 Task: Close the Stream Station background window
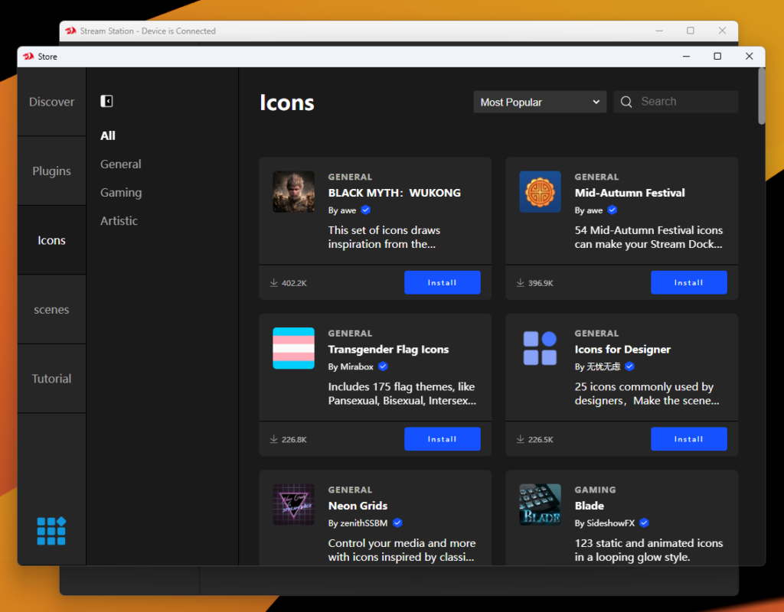pyautogui.click(x=722, y=31)
